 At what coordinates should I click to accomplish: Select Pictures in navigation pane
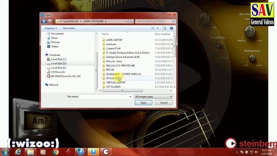tap(55, 42)
